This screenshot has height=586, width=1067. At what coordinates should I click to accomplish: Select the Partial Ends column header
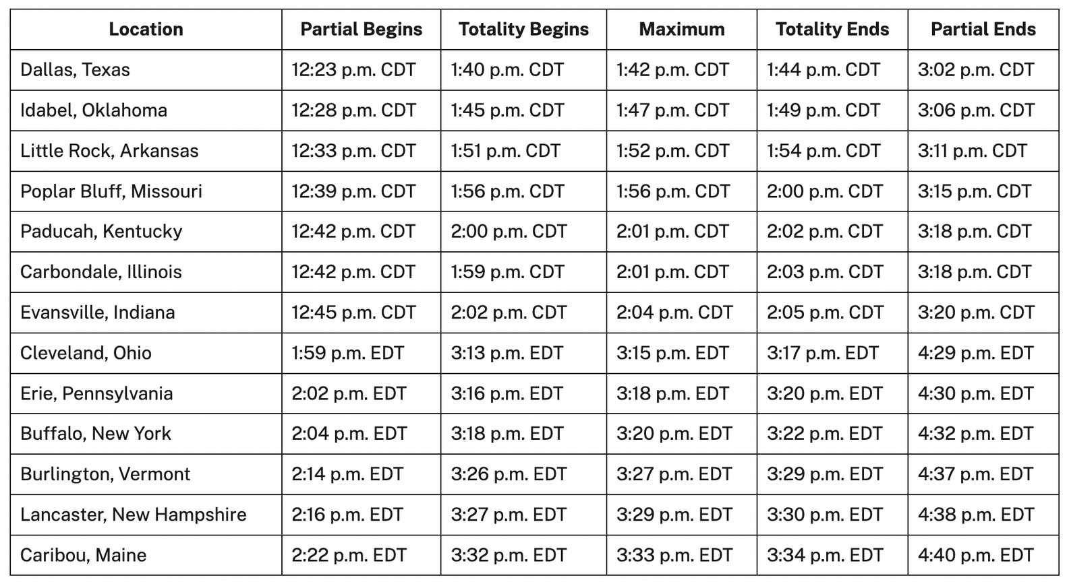(983, 30)
